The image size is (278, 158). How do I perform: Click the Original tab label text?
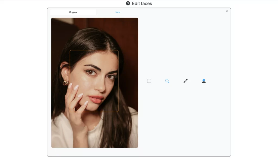(73, 12)
